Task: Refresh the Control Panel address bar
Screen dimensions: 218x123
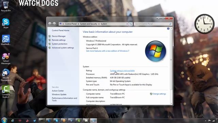Action: click(x=131, y=24)
